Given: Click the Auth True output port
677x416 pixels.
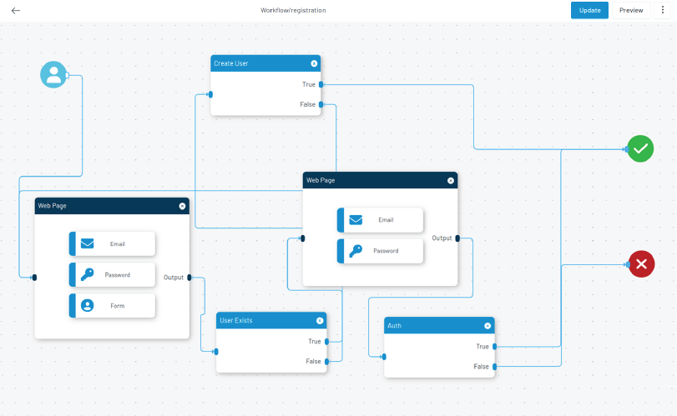Looking at the screenshot, I should pos(495,347).
